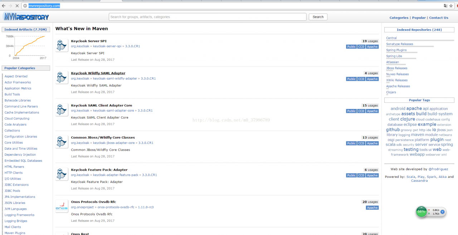Open the Spring Plugins repository link
Viewport: 458px width, 235px height.
click(x=396, y=50)
